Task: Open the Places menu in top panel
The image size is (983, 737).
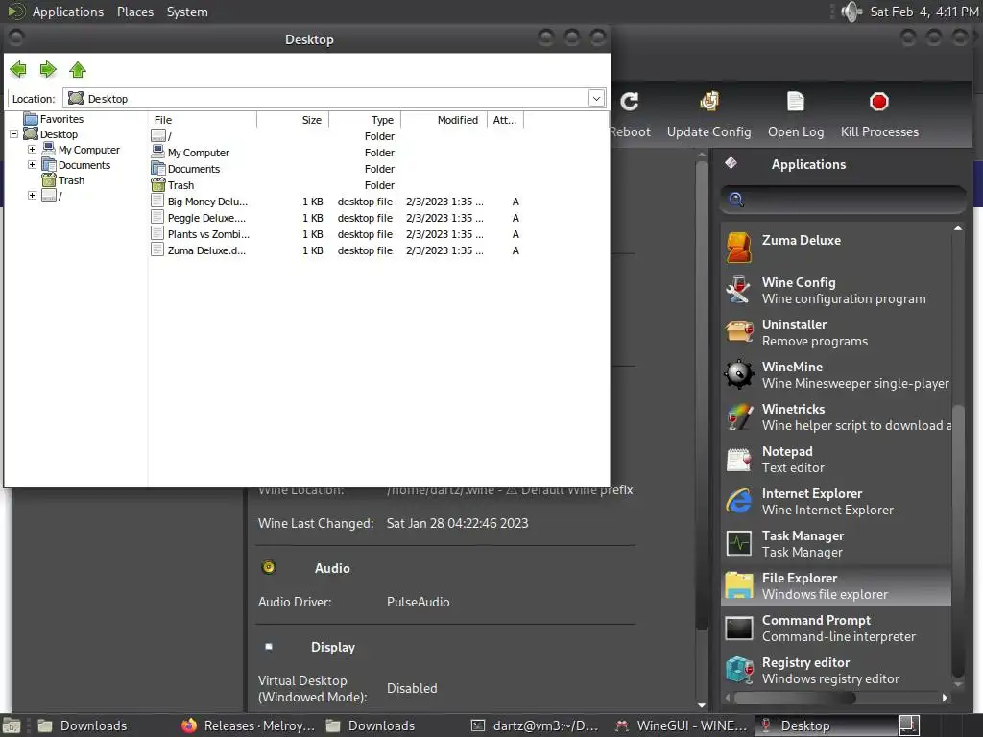Action: click(x=135, y=12)
